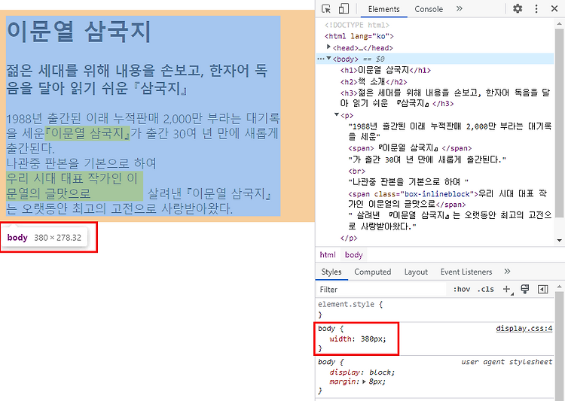The width and height of the screenshot is (565, 401).
Task: Select the h3 element row
Action: click(445, 98)
